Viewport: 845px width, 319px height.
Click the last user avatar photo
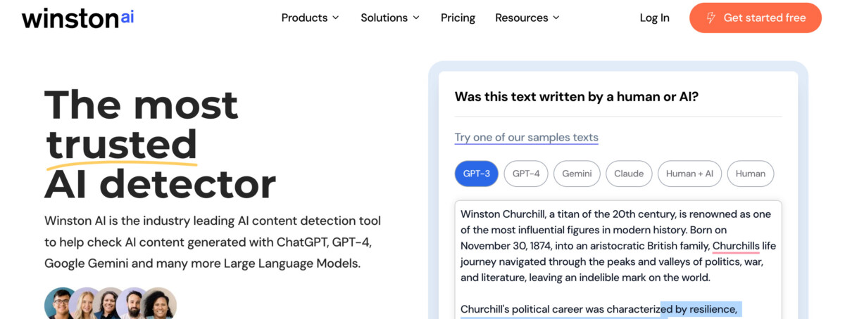point(159,305)
